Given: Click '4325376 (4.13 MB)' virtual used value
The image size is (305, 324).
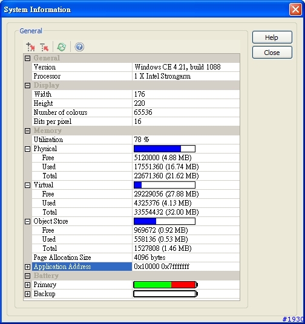Looking at the screenshot, I should pyautogui.click(x=163, y=203).
